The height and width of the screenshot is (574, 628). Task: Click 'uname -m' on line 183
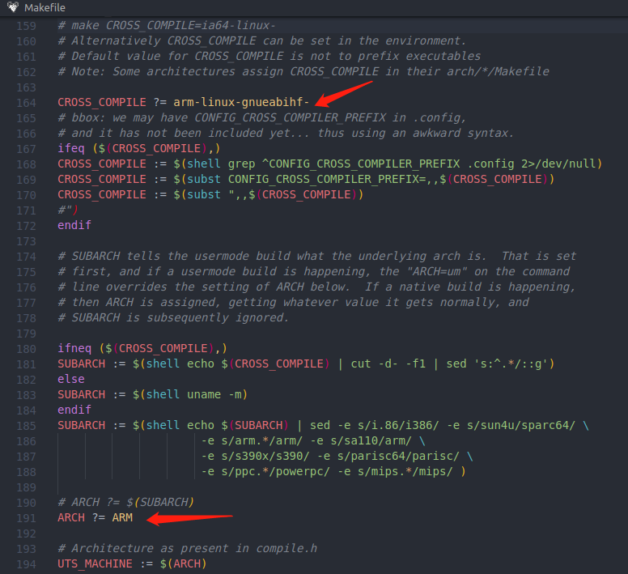(x=214, y=394)
